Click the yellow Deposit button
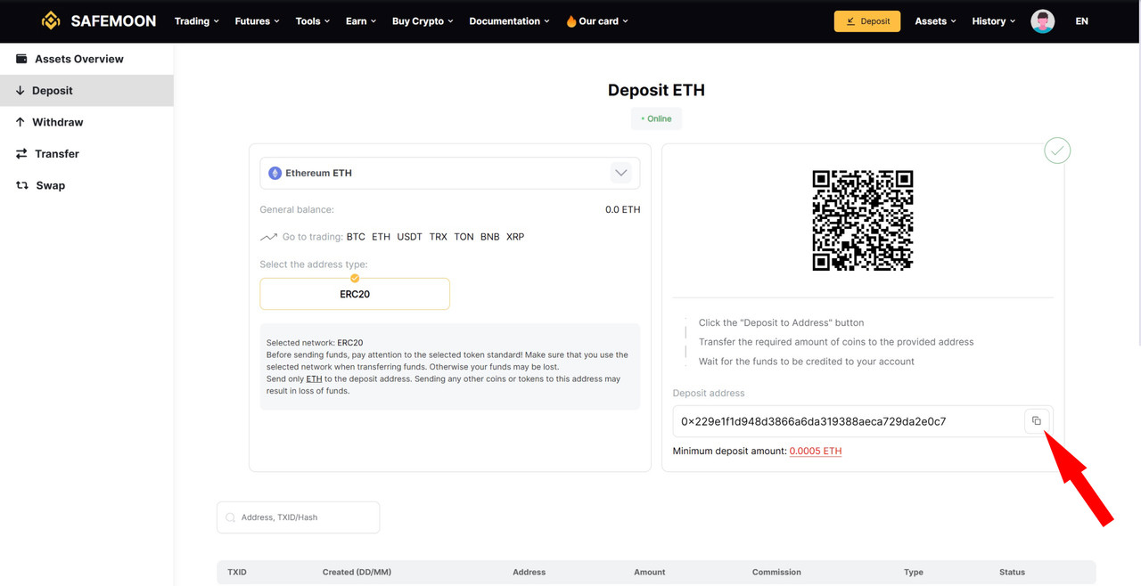Screen dimensions: 1141x586 click(867, 21)
